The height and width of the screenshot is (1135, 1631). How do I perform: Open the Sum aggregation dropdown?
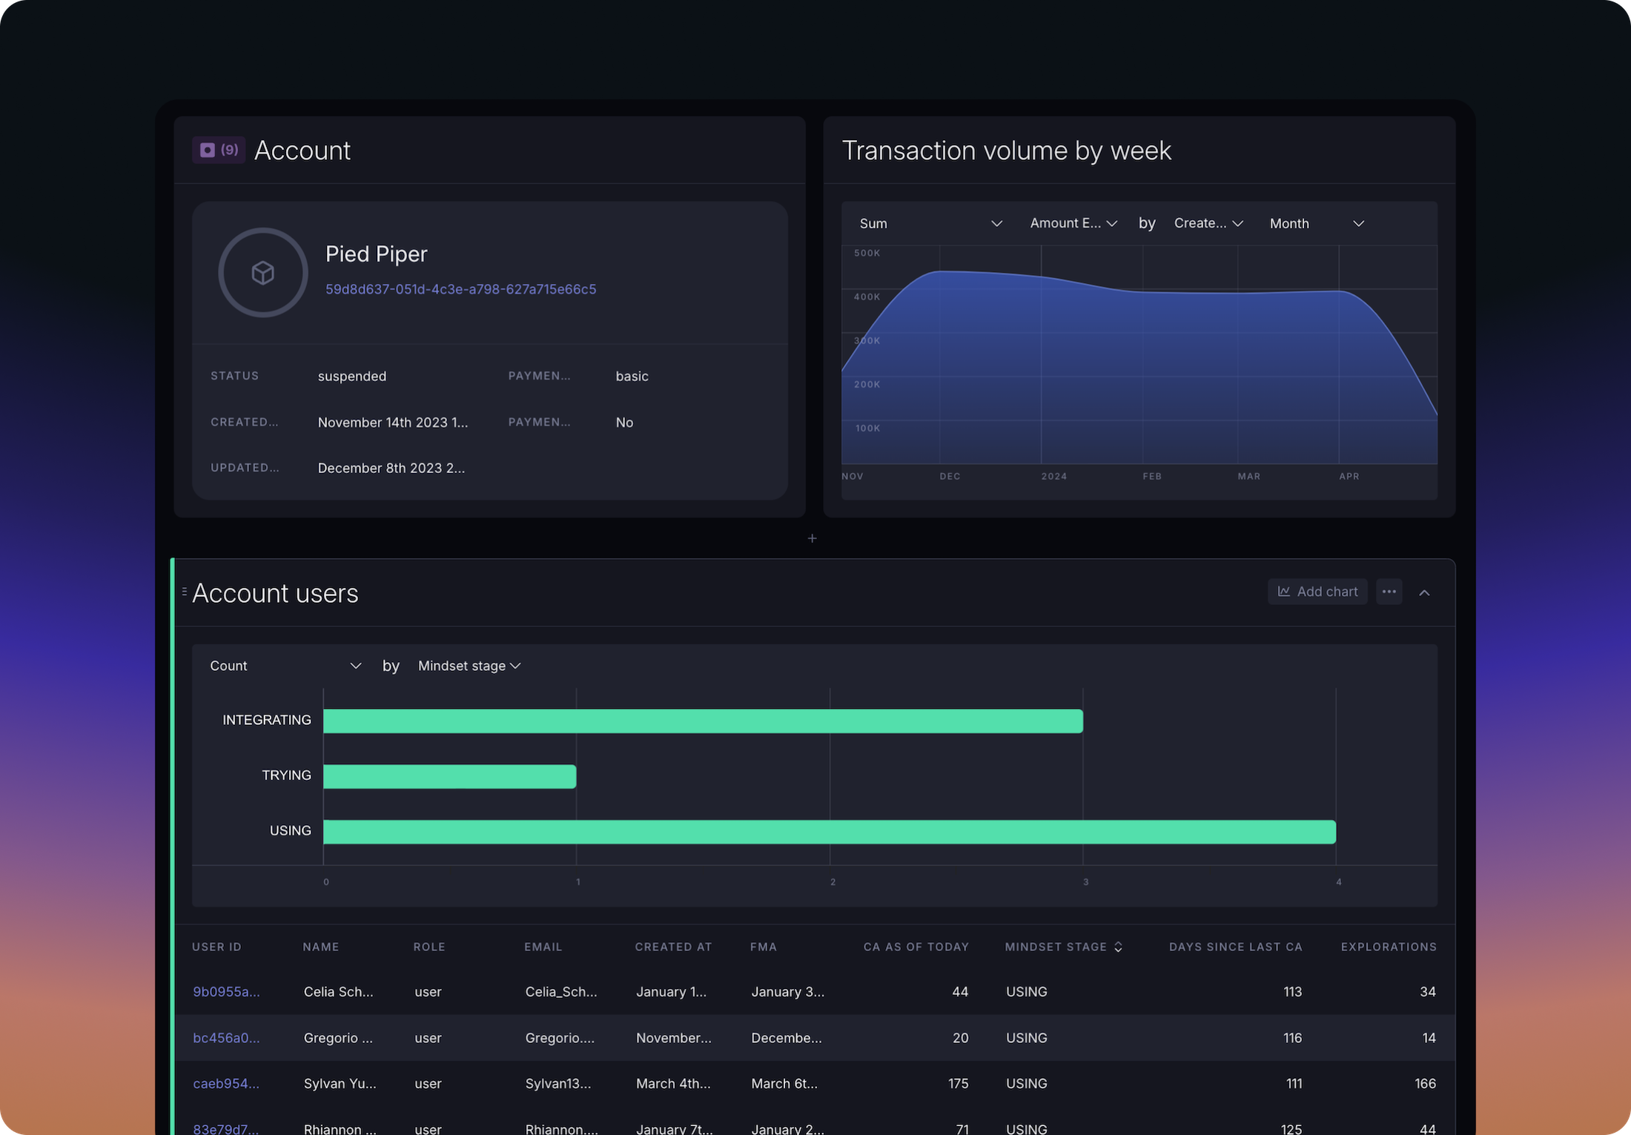pyautogui.click(x=930, y=223)
